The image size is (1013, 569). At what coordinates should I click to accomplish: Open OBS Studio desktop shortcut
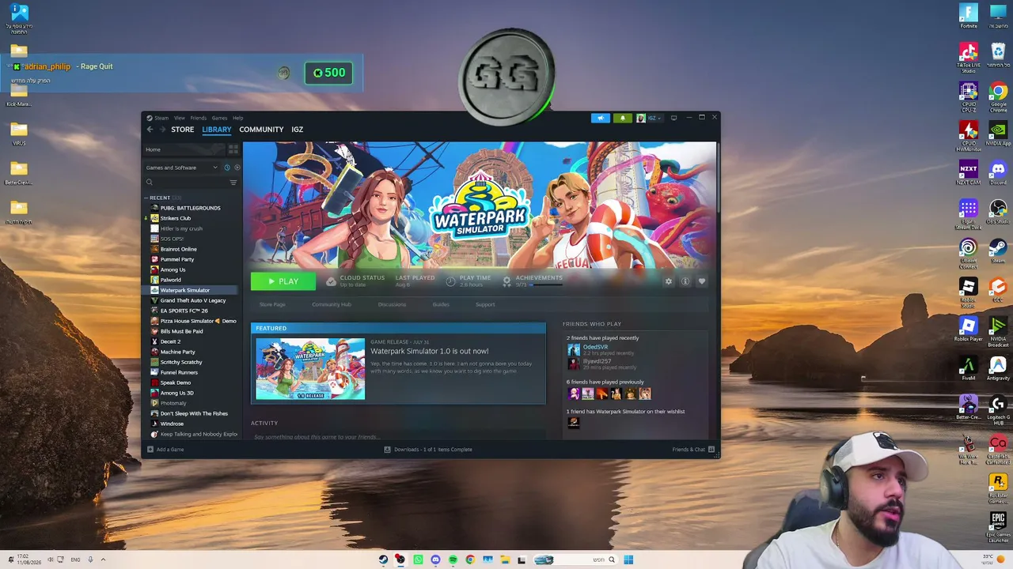pos(998,211)
